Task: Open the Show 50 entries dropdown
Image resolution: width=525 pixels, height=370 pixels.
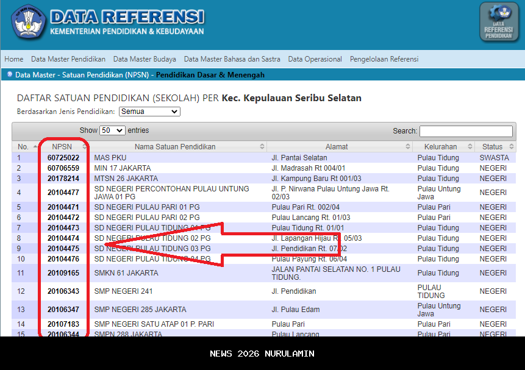Action: (x=112, y=130)
